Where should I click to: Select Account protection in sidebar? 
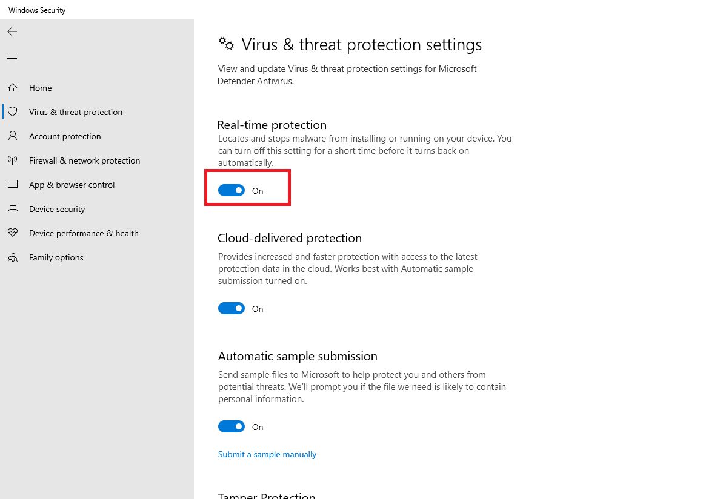click(x=65, y=136)
